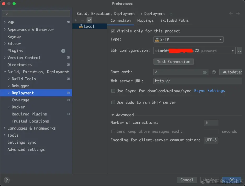Click Test Connection button
Viewport: 245px width, 186px height.
click(174, 62)
